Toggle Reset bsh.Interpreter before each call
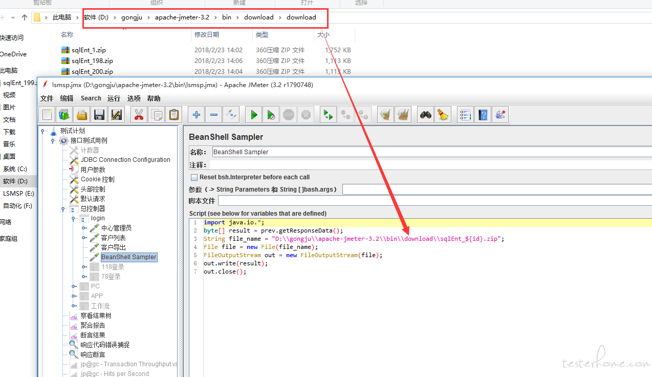Viewport: 652px width, 377px height. point(194,177)
